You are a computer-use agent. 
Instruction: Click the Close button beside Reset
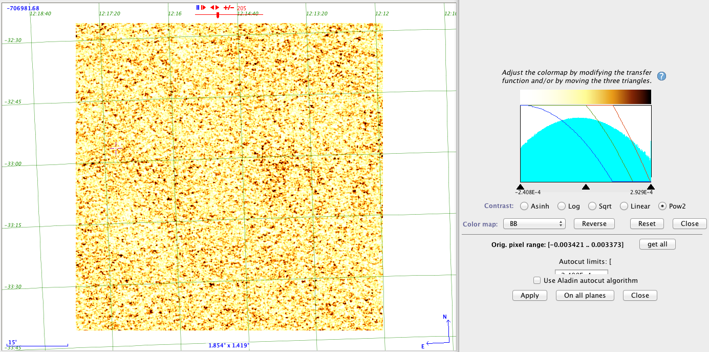tap(690, 223)
